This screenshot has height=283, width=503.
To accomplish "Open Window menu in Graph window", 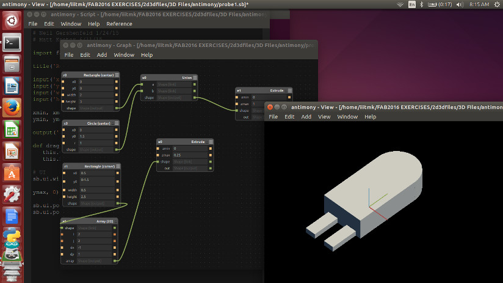I will [124, 55].
